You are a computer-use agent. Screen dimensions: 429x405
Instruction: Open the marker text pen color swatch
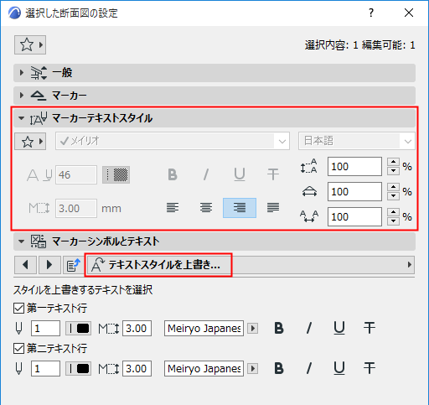pyautogui.click(x=116, y=175)
